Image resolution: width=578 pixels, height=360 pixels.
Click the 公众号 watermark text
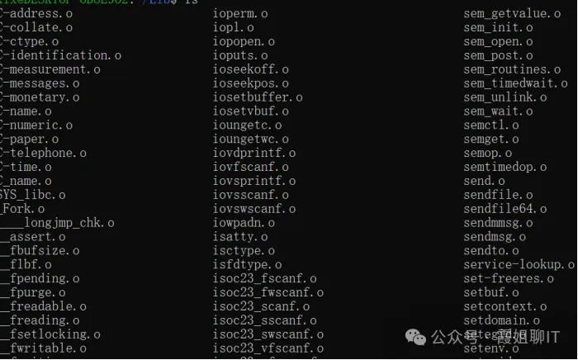click(x=454, y=337)
